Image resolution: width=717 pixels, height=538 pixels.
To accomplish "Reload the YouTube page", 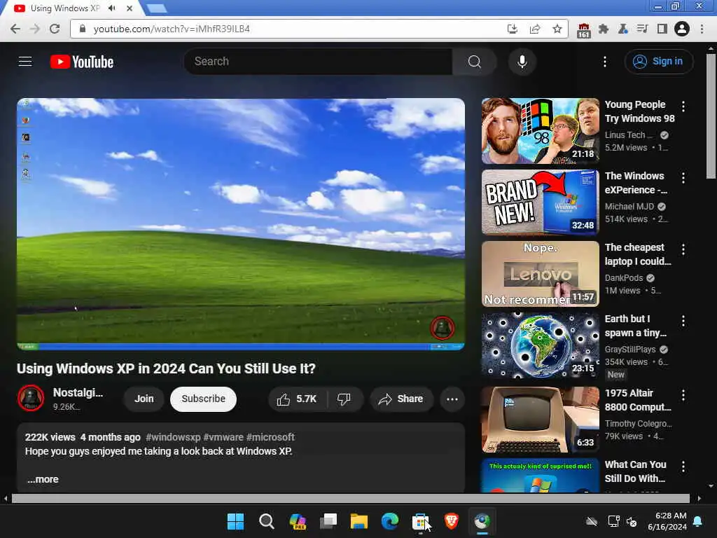I will click(x=55, y=29).
